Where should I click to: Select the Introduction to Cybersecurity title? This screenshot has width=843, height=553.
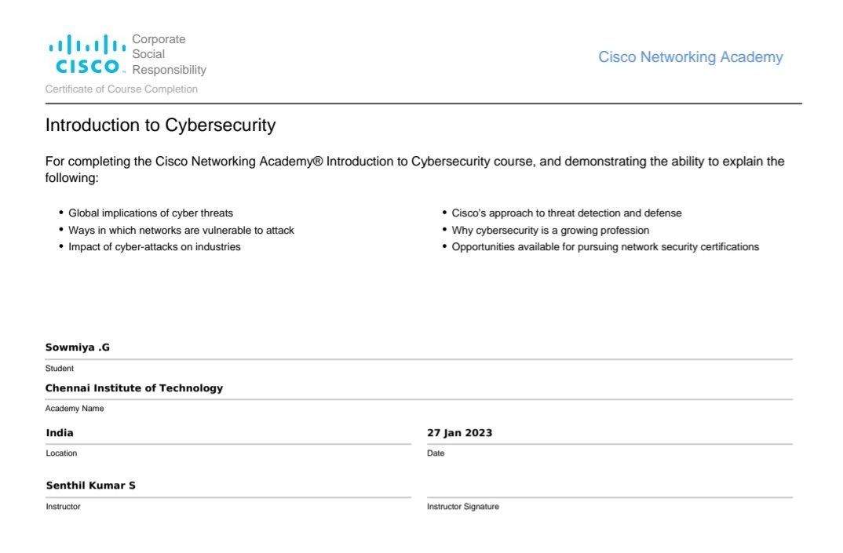coord(160,126)
